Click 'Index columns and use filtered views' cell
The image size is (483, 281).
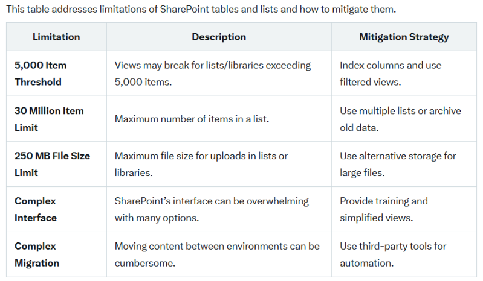(x=391, y=74)
